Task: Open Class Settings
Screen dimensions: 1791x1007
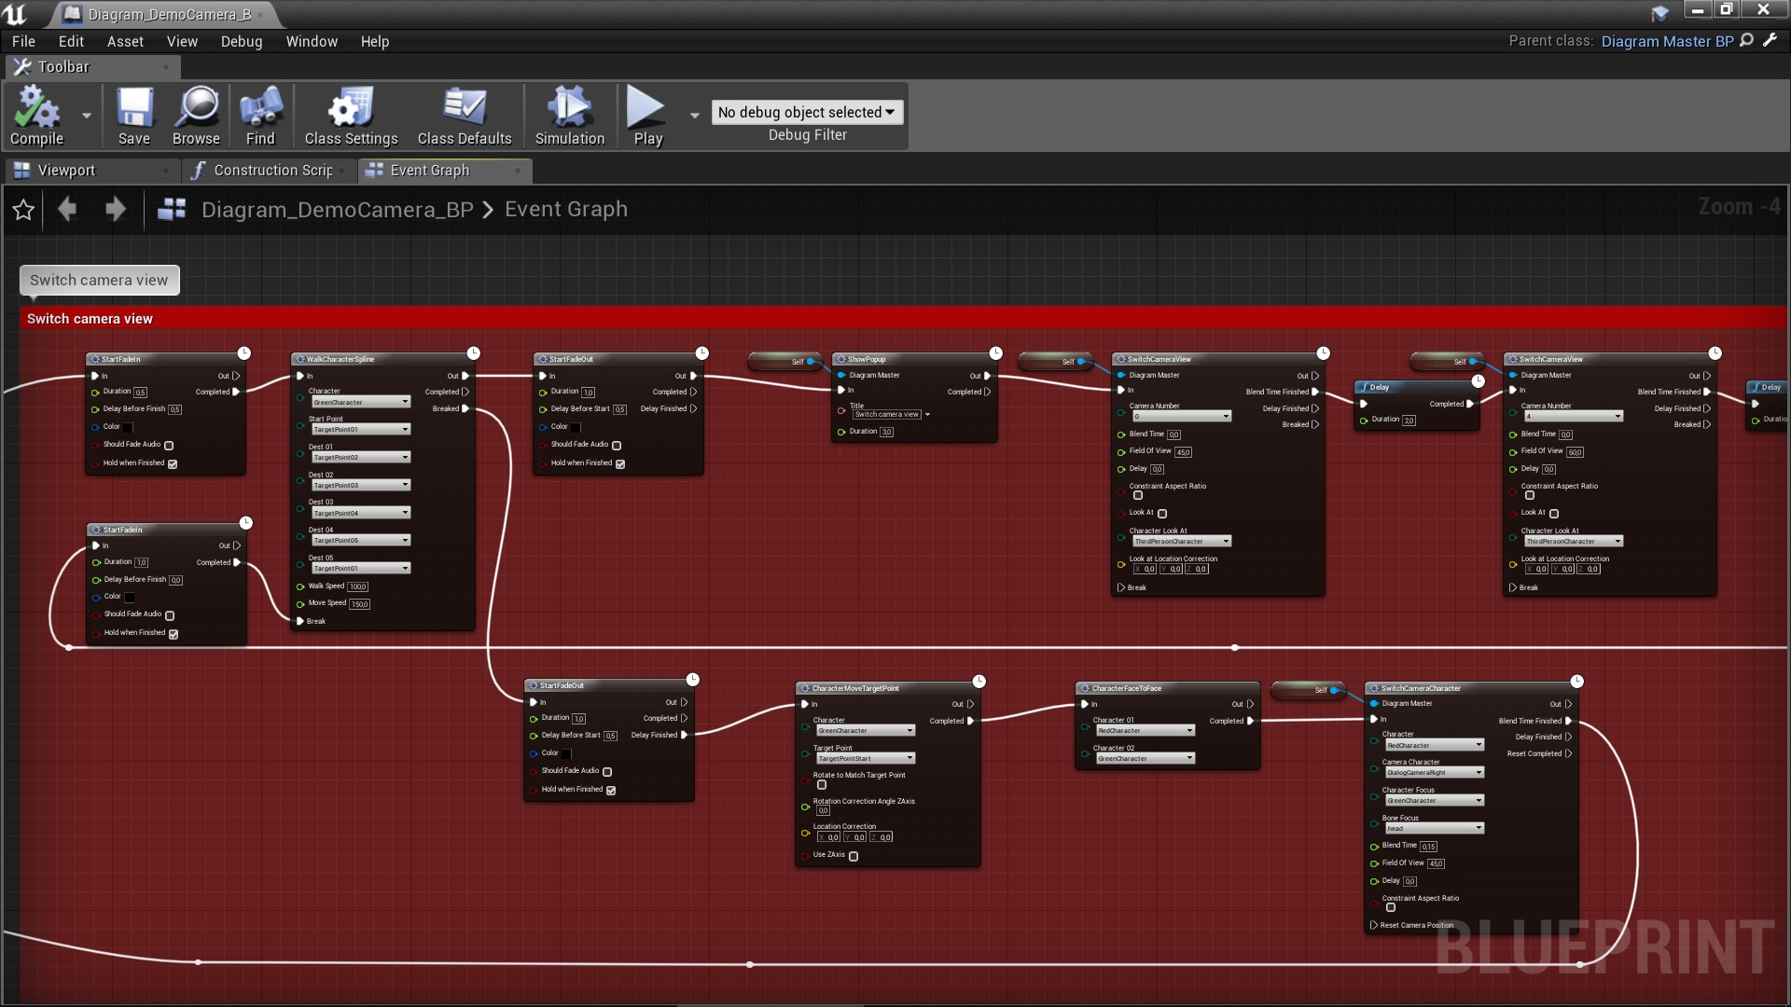Action: tap(349, 114)
